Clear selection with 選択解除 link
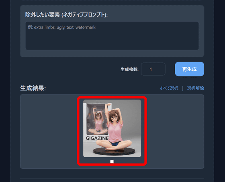The image size is (225, 182). tap(195, 88)
